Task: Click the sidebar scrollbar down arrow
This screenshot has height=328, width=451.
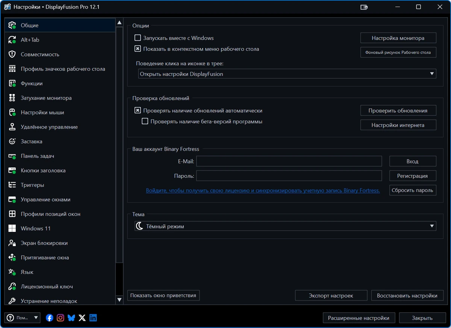Action: 120,300
